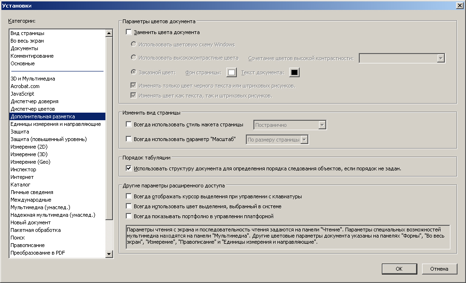The image size is (466, 283).
Task: Choose the Заказной цвет radio option
Action: tap(134, 72)
